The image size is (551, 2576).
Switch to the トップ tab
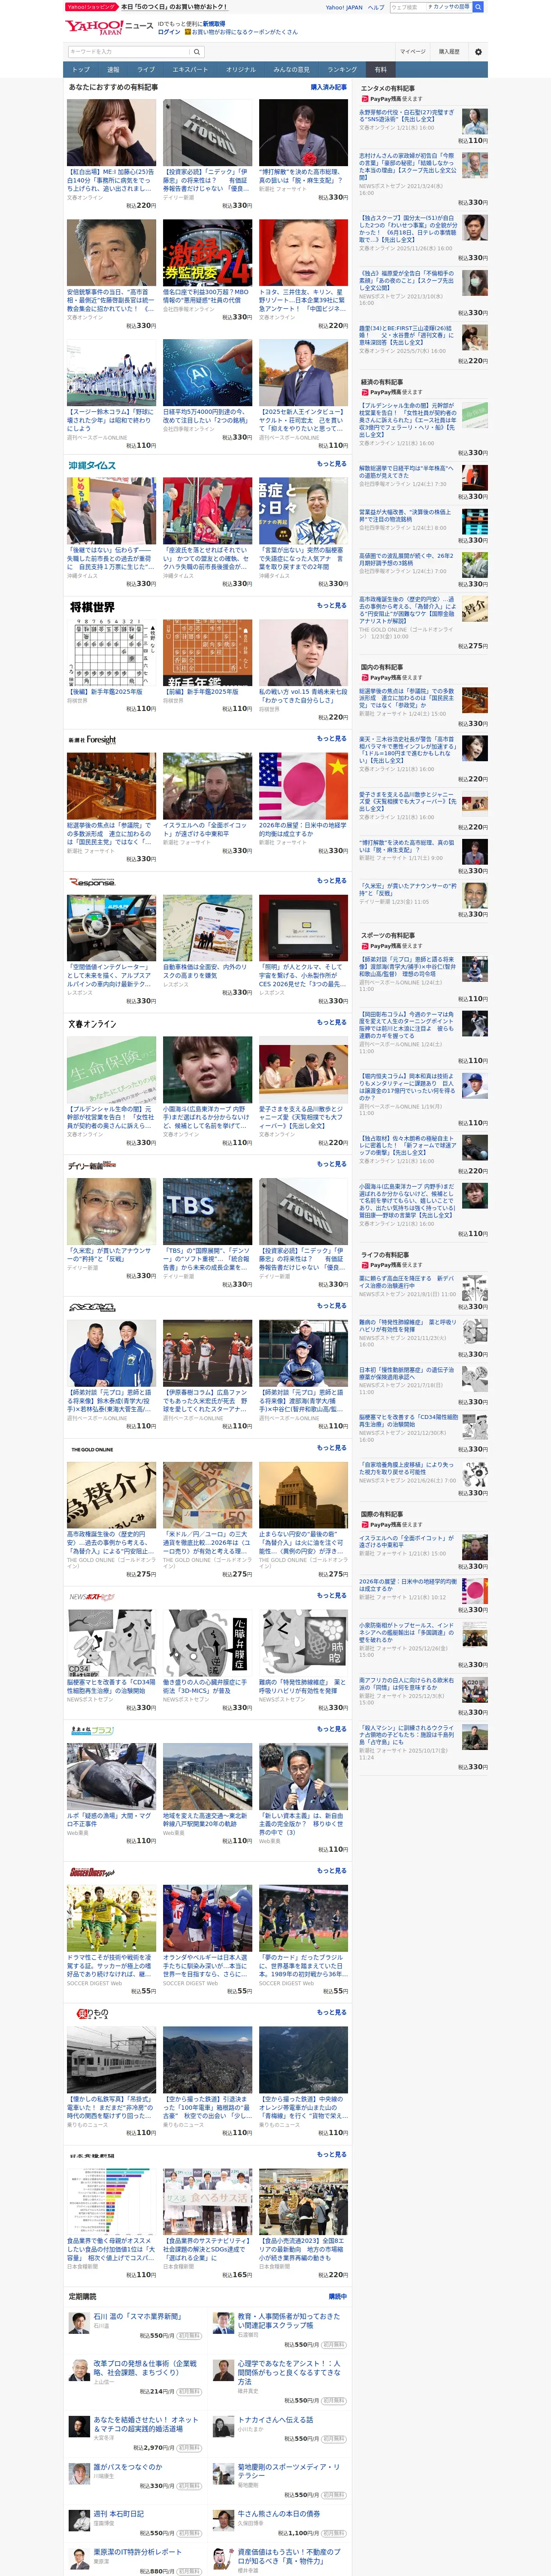(x=81, y=70)
